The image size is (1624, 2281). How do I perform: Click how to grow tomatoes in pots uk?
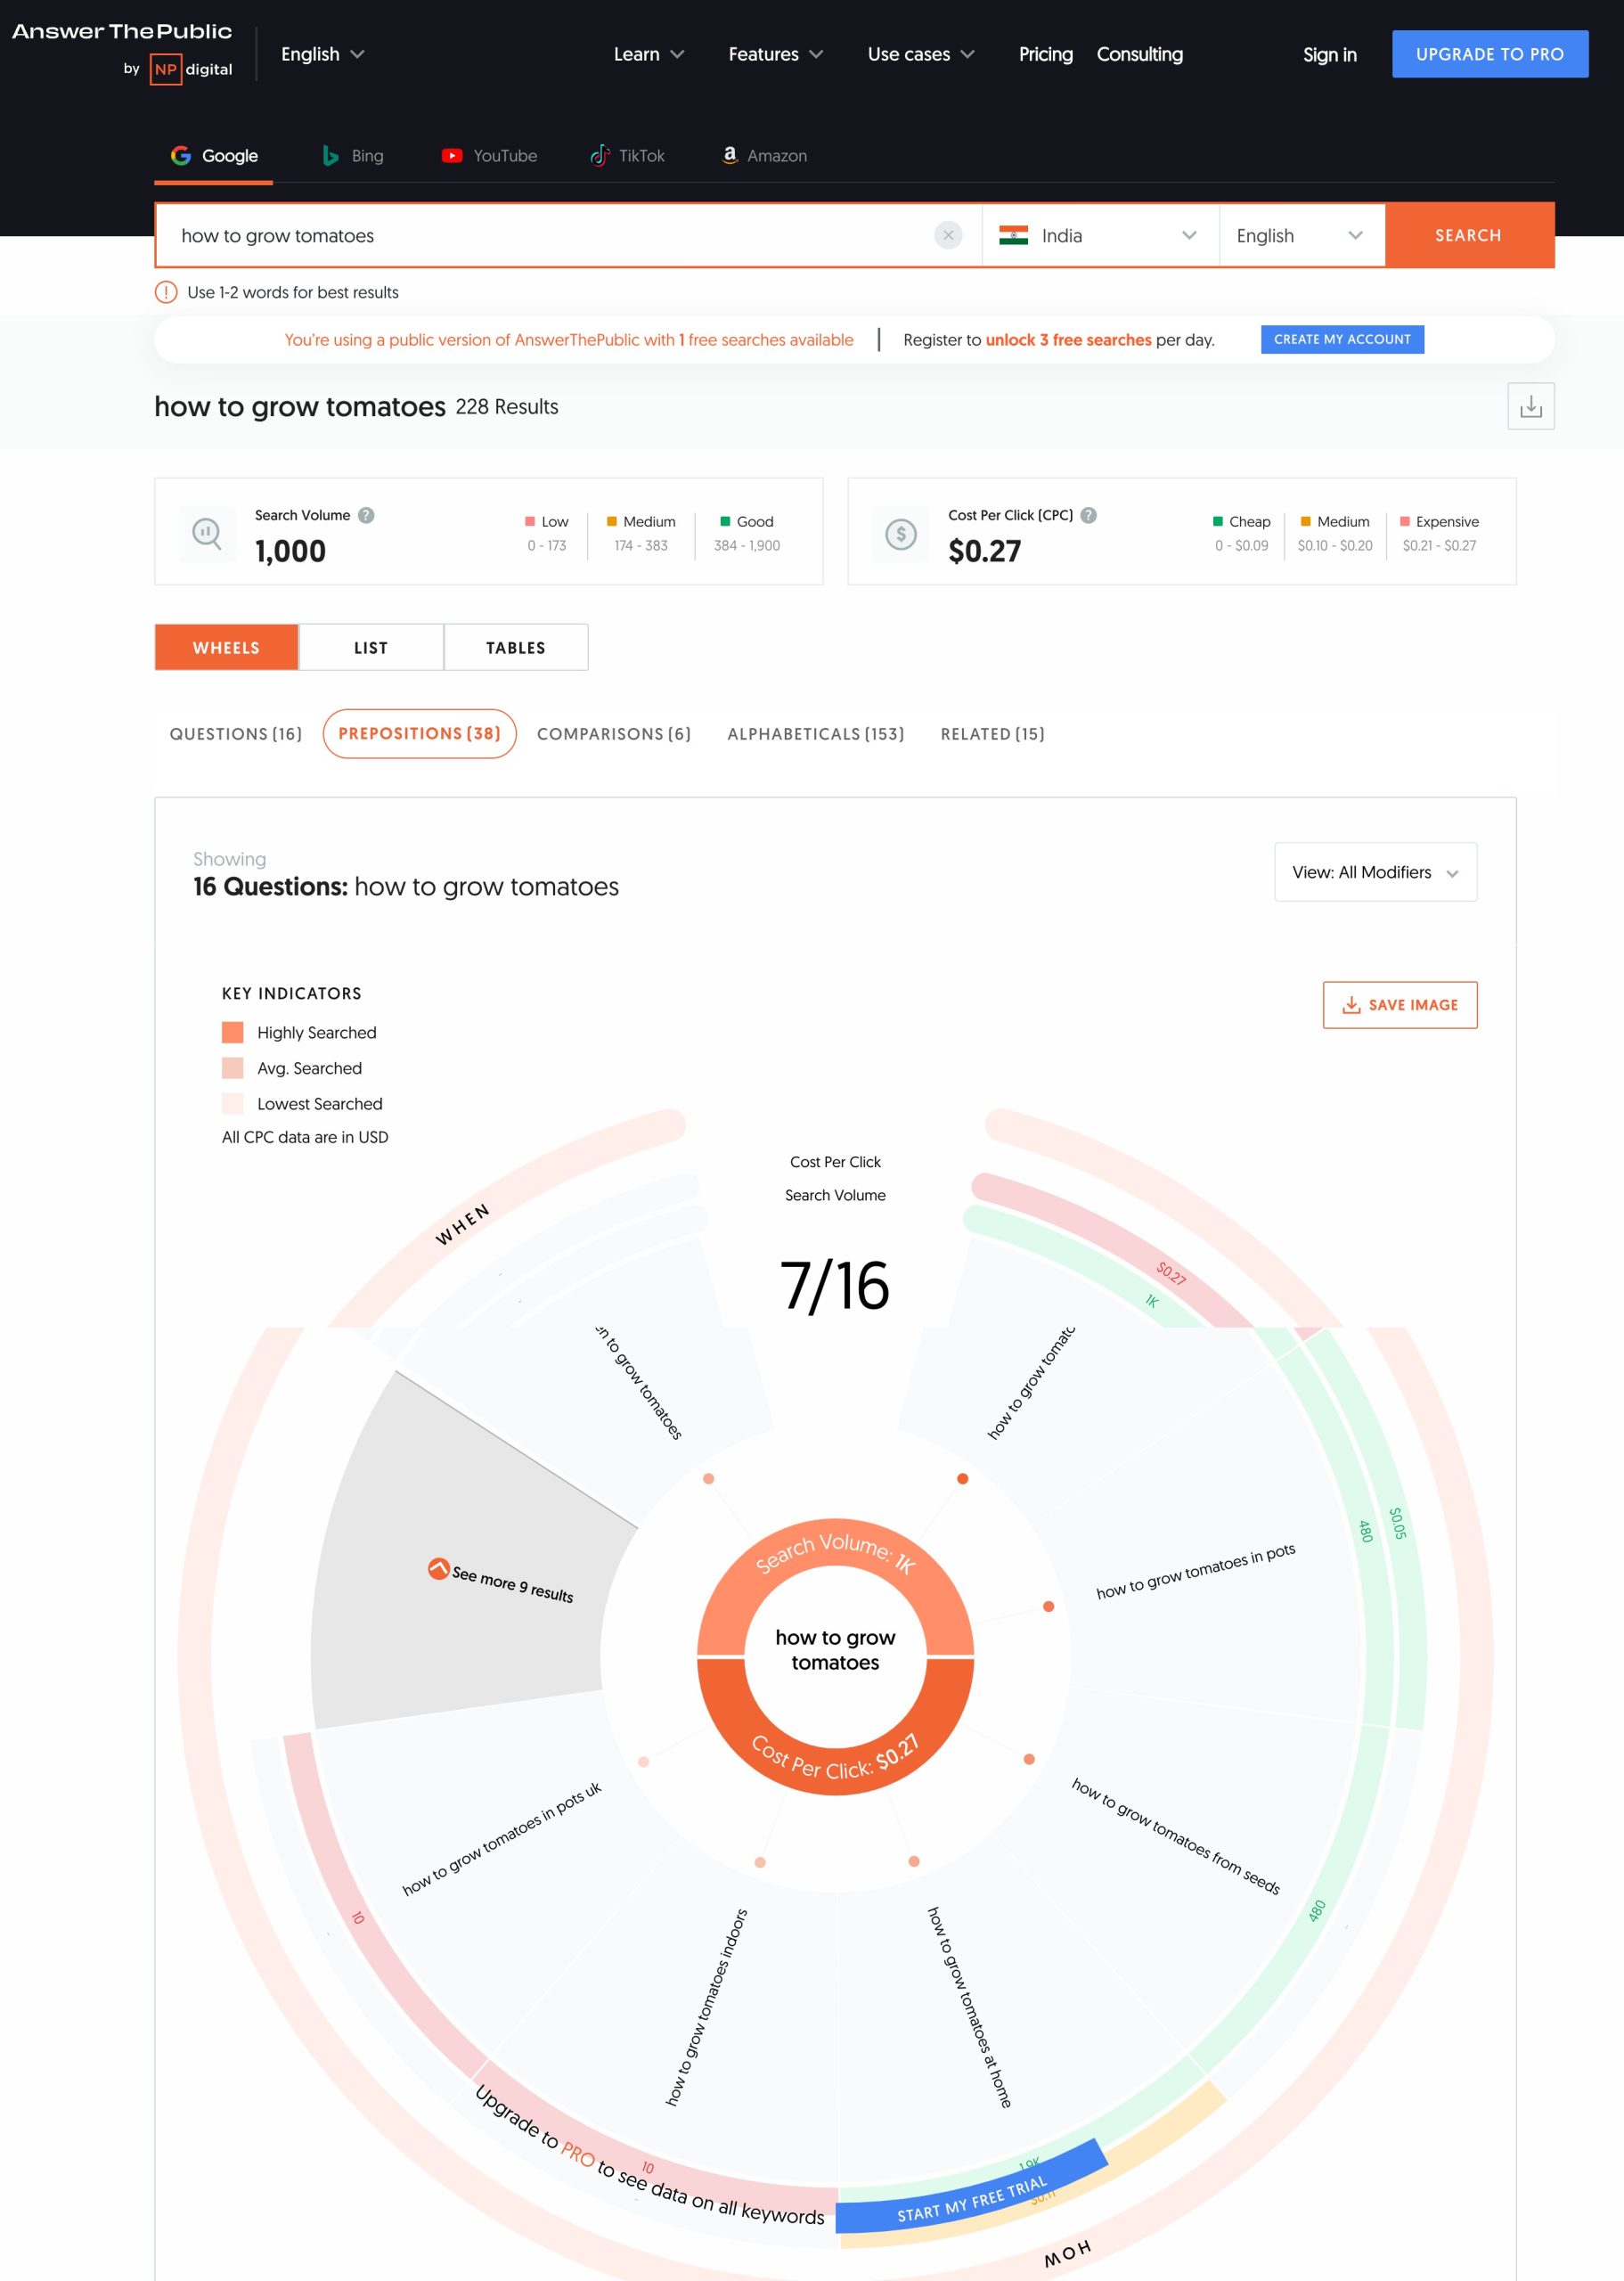click(501, 1839)
